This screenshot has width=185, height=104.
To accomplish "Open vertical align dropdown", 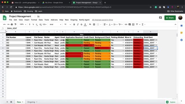I will 110,24.
